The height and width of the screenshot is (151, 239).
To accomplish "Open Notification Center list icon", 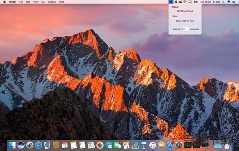I will coord(234,2).
